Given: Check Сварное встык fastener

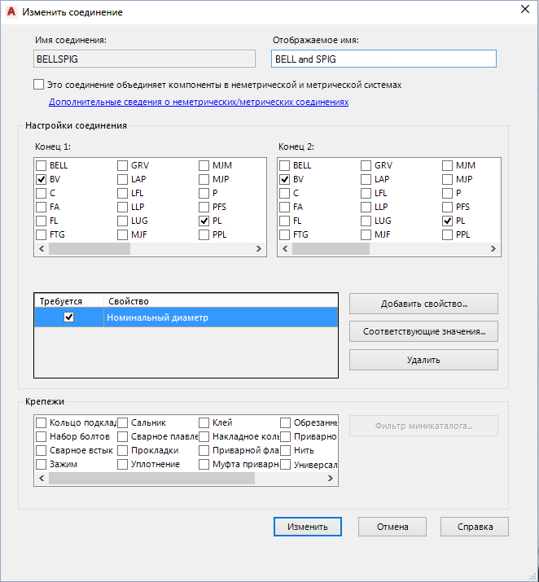Looking at the screenshot, I should [42, 451].
